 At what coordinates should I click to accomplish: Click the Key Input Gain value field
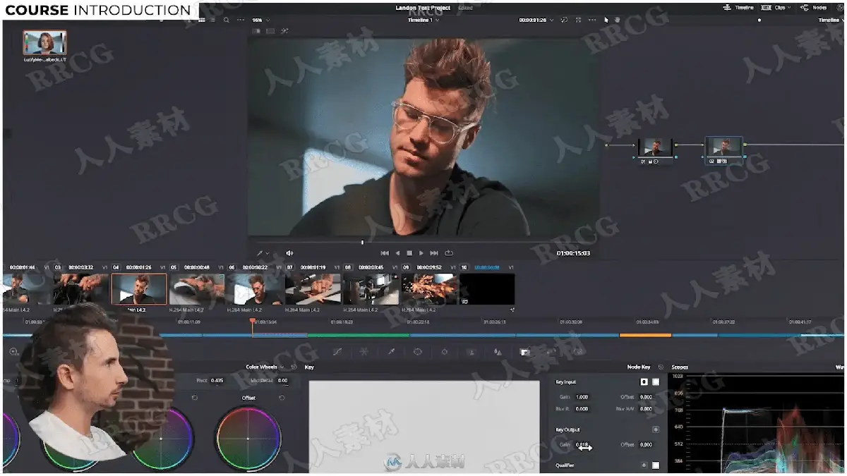coord(582,397)
